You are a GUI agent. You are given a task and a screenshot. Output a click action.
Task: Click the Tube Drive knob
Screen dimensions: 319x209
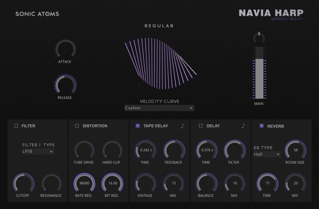pyautogui.click(x=84, y=150)
